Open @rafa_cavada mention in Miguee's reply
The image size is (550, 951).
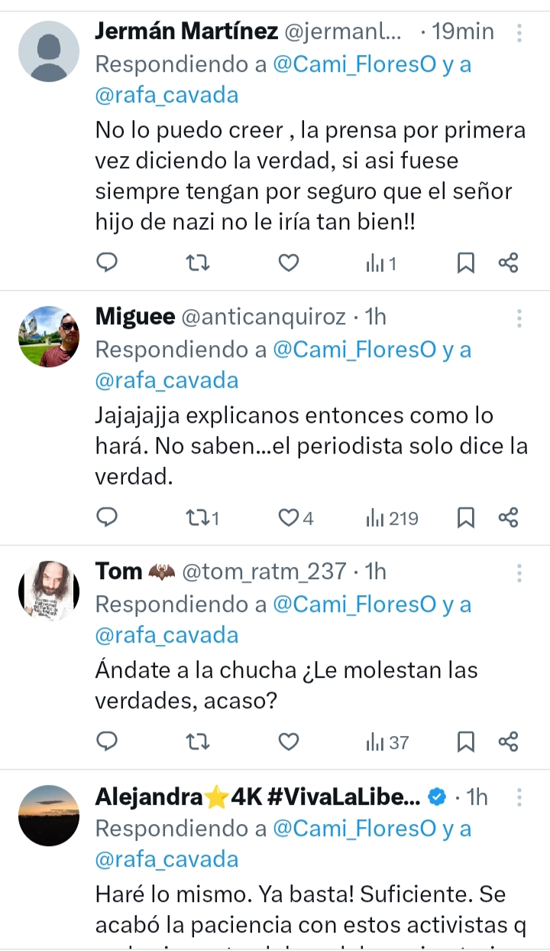[x=167, y=380]
